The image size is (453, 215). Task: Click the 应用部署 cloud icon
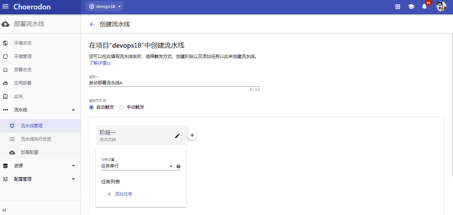(x=5, y=83)
